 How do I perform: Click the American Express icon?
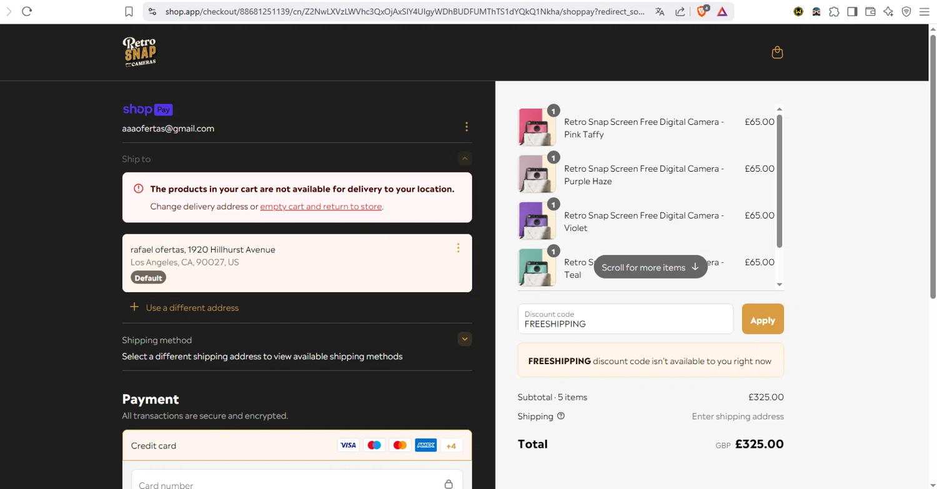click(x=425, y=445)
